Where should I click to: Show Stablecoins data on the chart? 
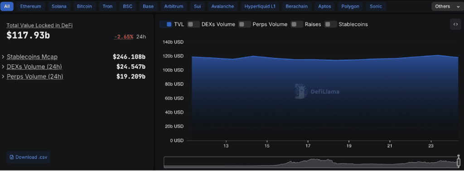click(x=346, y=24)
